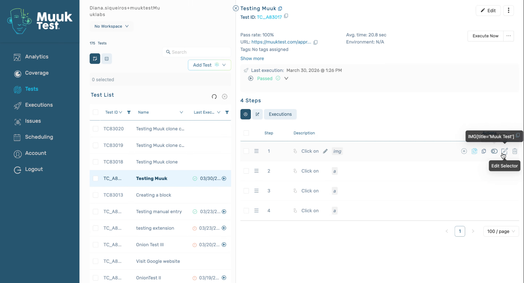Switch to the Executions tab

click(x=280, y=114)
